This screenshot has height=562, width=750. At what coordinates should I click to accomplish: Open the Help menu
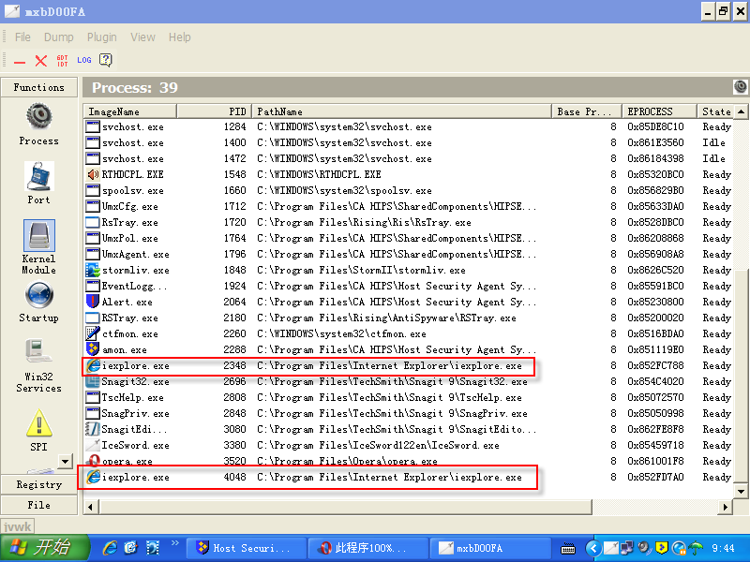[x=179, y=37]
